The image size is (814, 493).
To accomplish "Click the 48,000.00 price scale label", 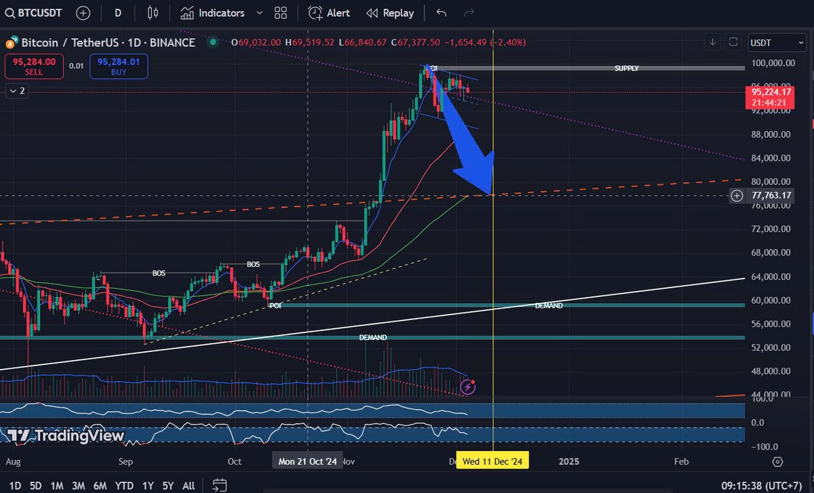I will (773, 372).
